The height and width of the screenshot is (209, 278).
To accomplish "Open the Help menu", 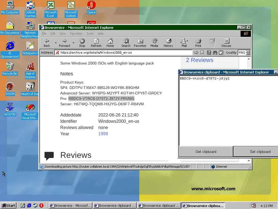I will coord(100,33).
